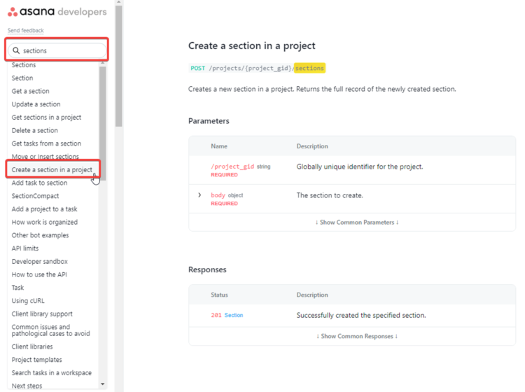Expand Show Common Responses
Screen dimensions: 525x392
click(357, 336)
